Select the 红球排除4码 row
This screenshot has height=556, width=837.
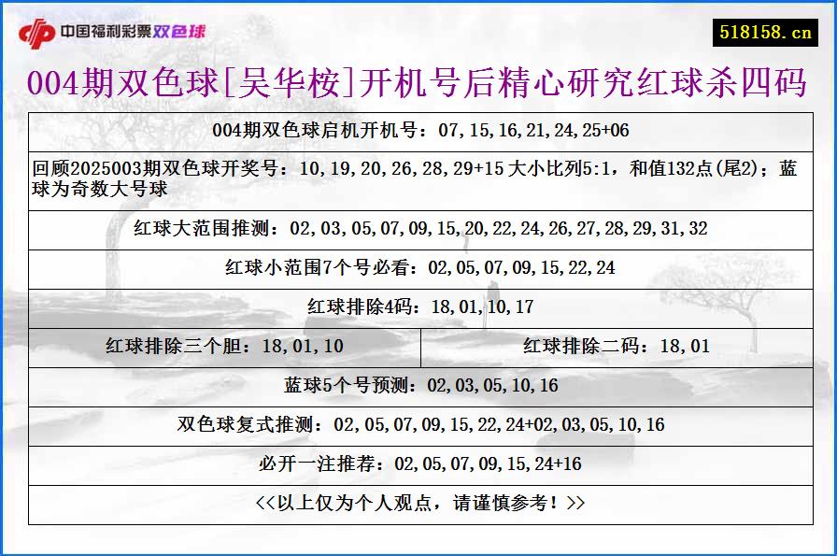coord(418,305)
